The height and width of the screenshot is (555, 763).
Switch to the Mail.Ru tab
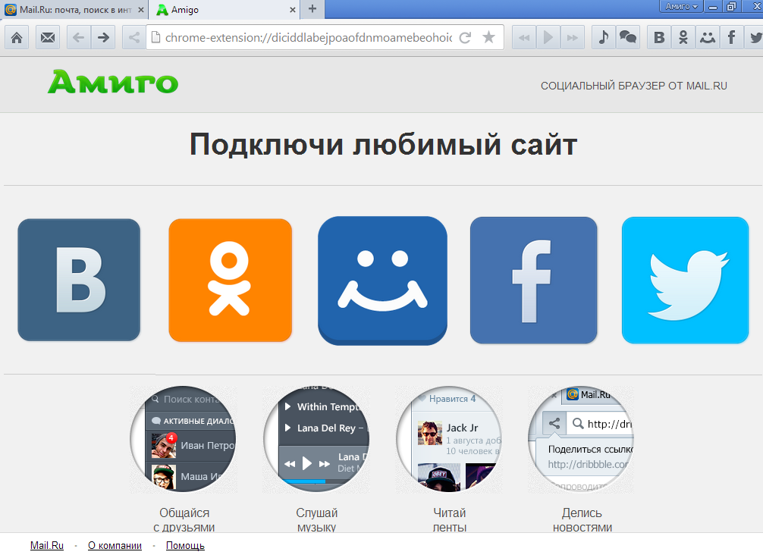tap(72, 10)
